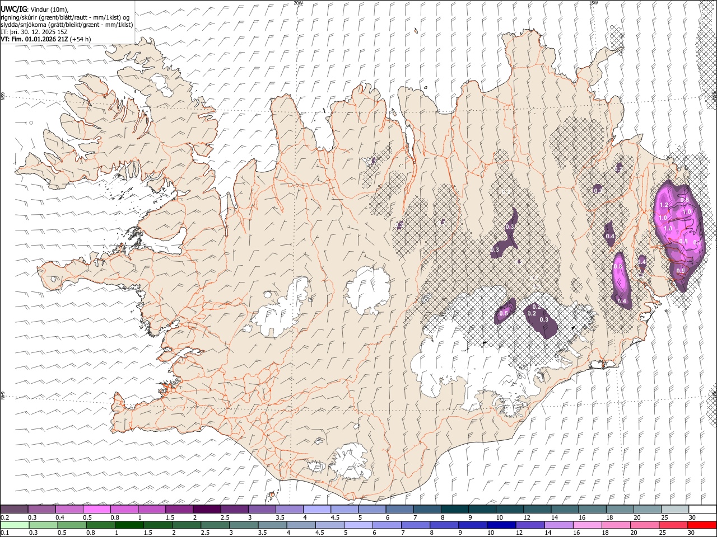The width and height of the screenshot is (717, 537).
Task: Click the 'rigning/skúrir' legend description line
Action: click(65, 17)
